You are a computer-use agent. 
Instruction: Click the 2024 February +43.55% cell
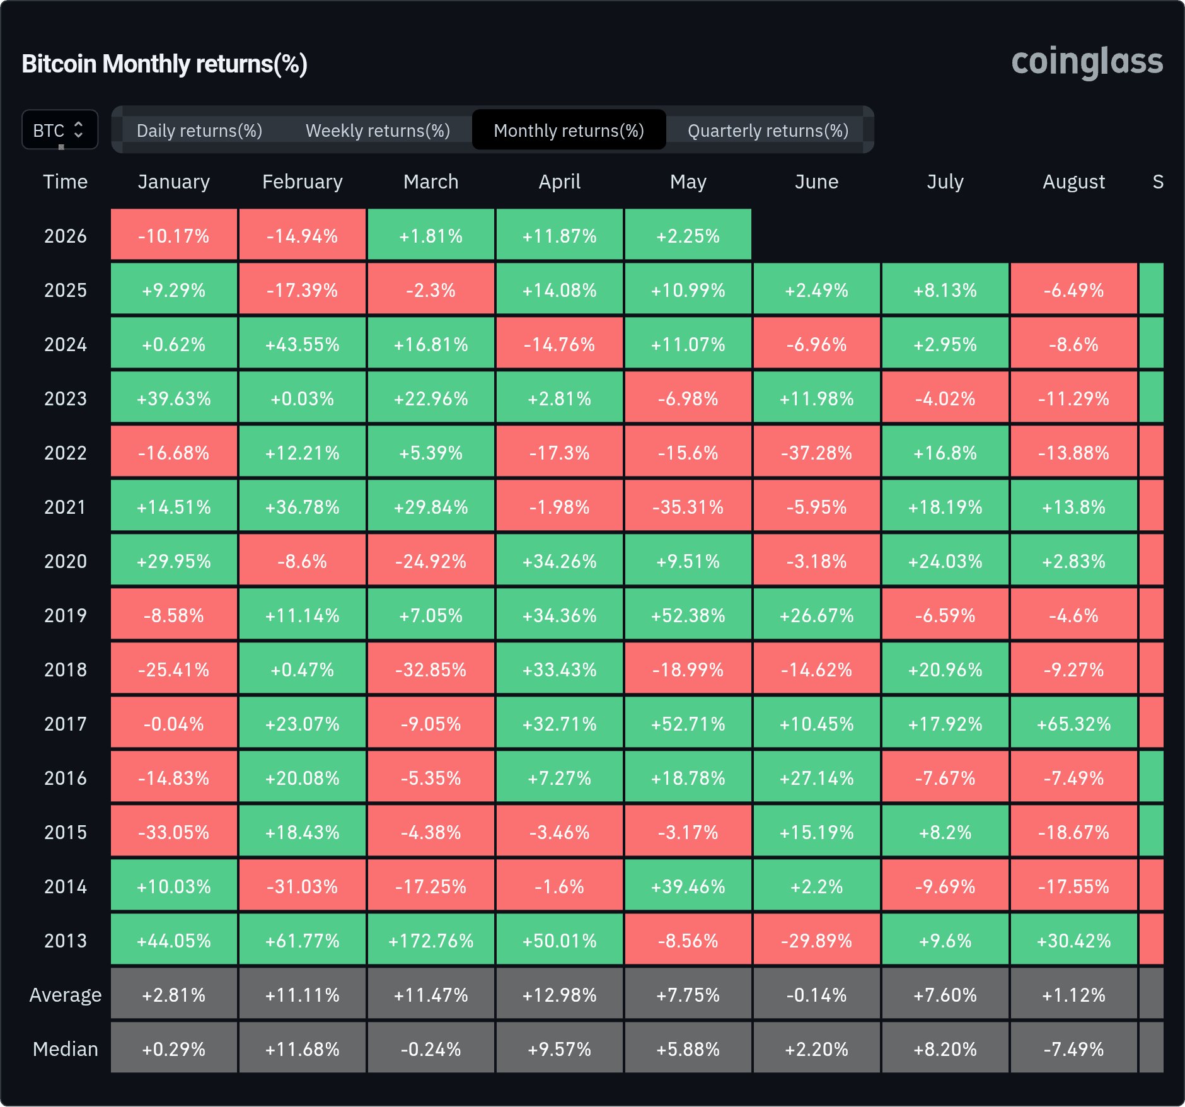(x=303, y=343)
